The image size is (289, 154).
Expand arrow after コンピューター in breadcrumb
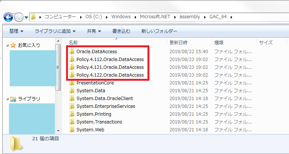(x=81, y=17)
